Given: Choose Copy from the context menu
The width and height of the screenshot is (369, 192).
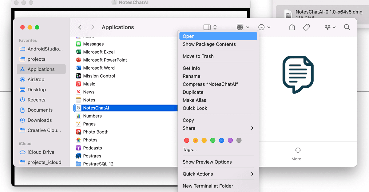Looking at the screenshot, I should (218, 120).
